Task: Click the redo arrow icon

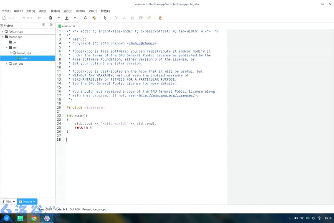Action: (x=40, y=18)
